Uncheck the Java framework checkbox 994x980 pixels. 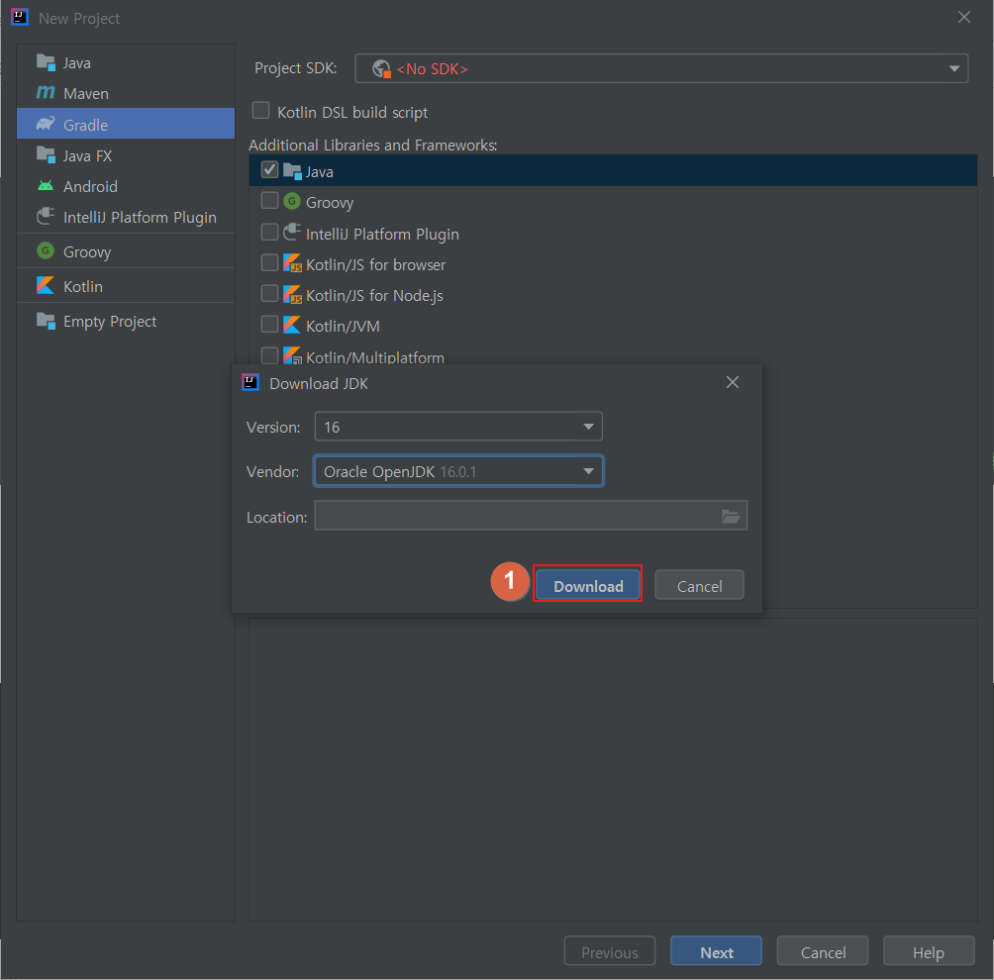269,170
